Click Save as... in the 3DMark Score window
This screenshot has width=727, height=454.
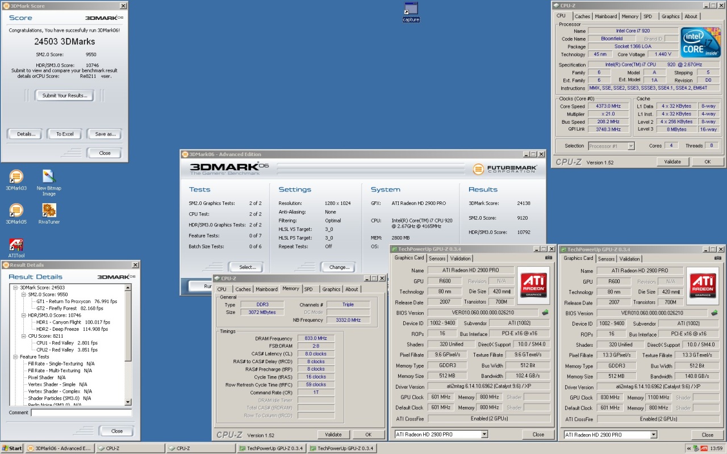pyautogui.click(x=105, y=134)
